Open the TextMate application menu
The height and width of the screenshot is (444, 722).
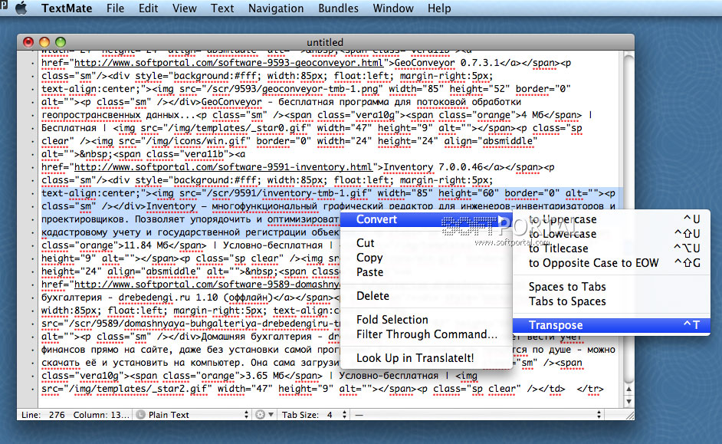[x=67, y=8]
